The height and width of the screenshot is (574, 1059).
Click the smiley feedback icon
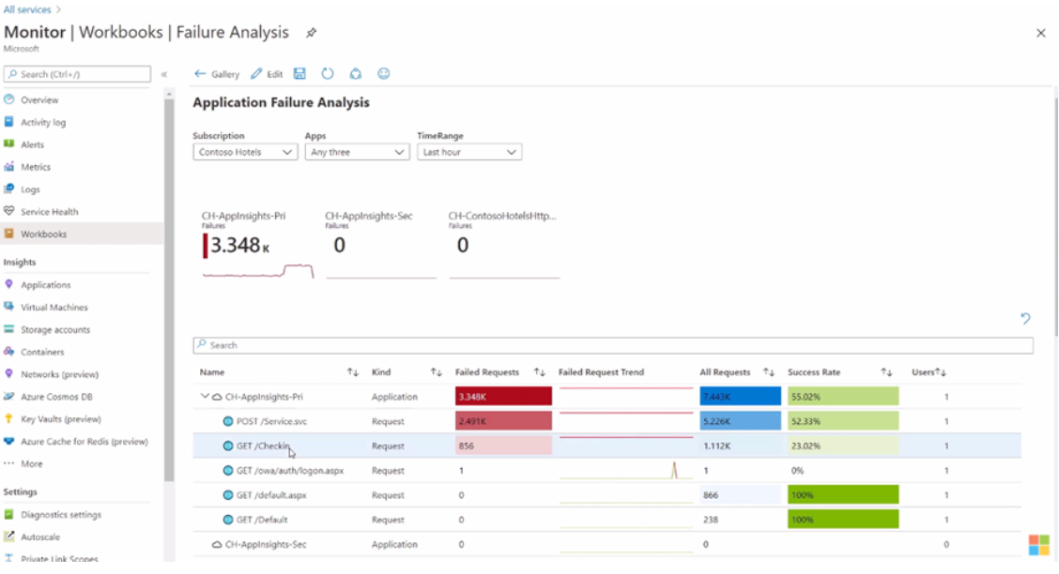click(384, 73)
